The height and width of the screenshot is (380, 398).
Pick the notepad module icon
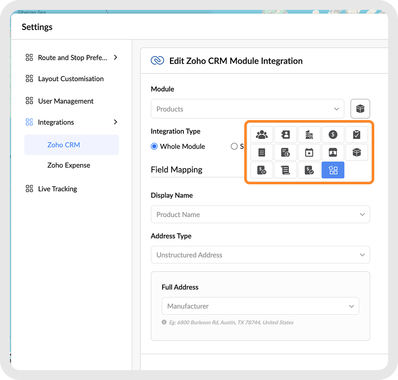tap(262, 152)
